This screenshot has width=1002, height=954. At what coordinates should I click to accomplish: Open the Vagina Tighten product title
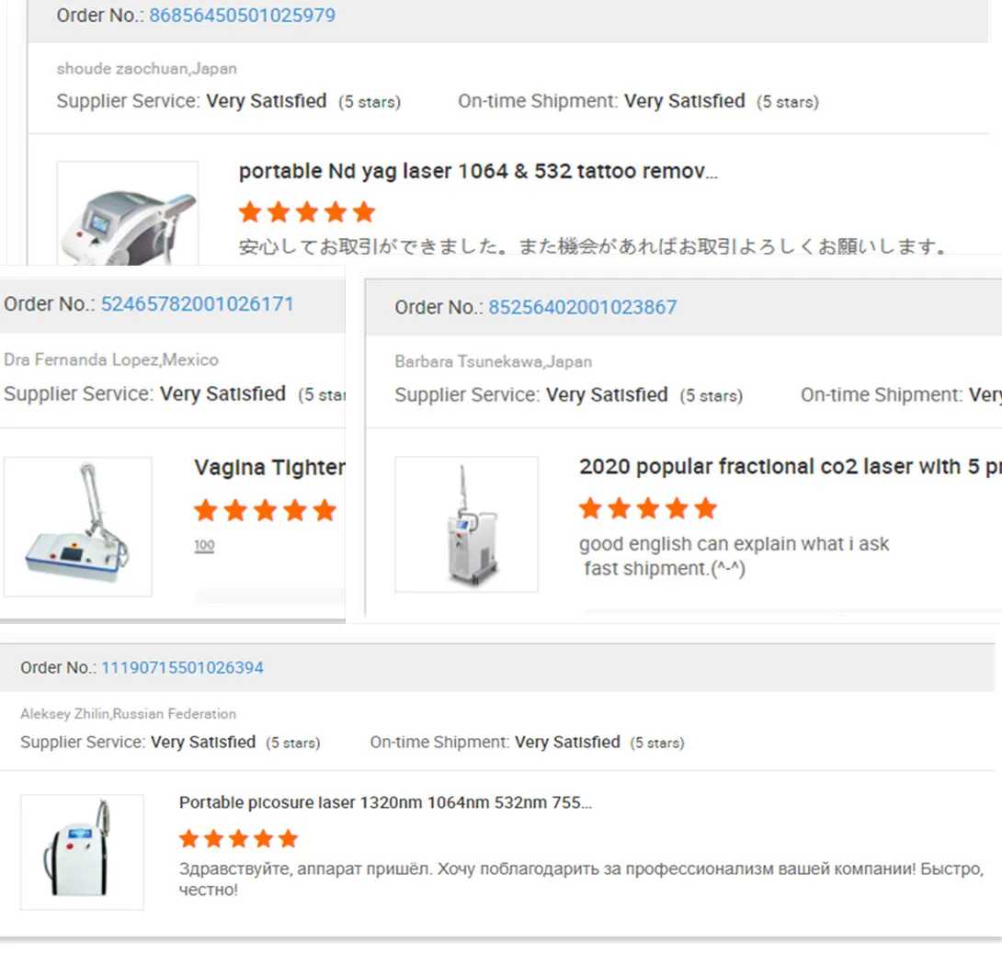[x=269, y=468]
